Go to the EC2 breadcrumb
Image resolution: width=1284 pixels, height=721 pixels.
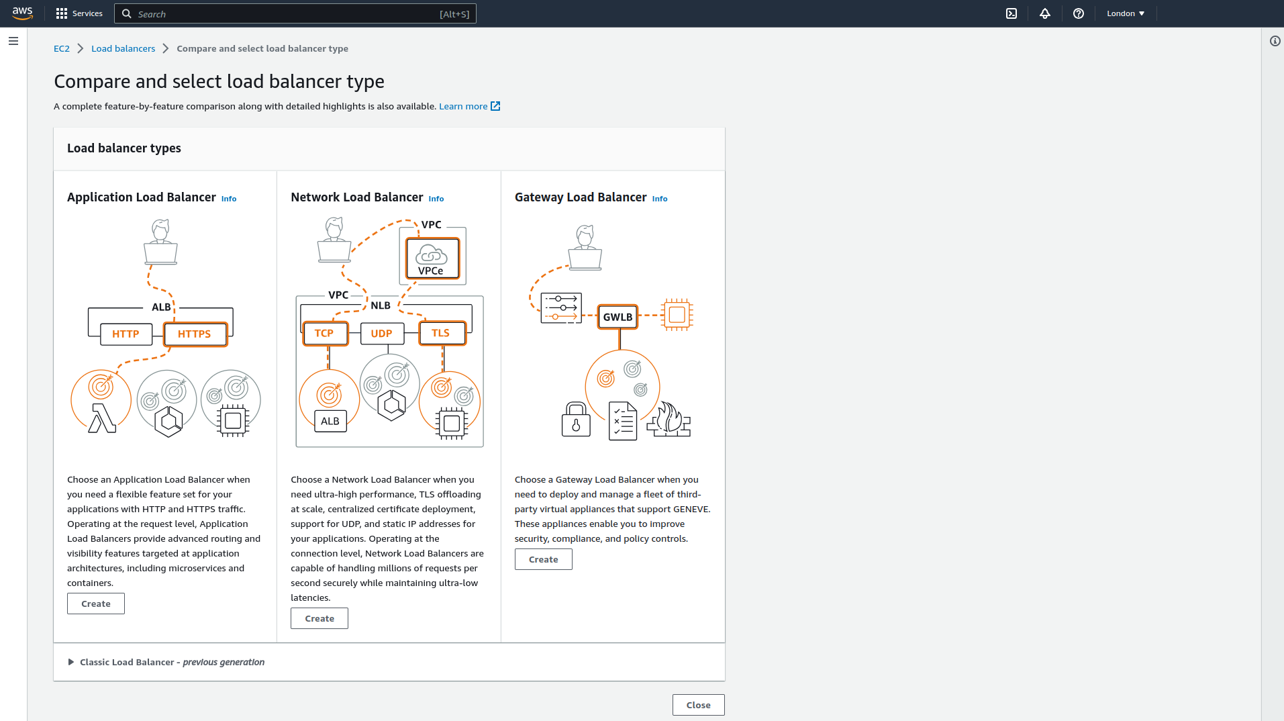[x=62, y=48]
